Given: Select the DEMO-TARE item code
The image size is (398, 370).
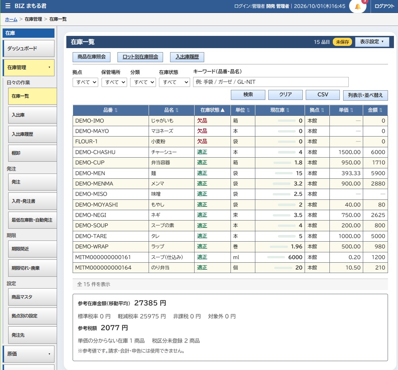Looking at the screenshot, I should (91, 236).
